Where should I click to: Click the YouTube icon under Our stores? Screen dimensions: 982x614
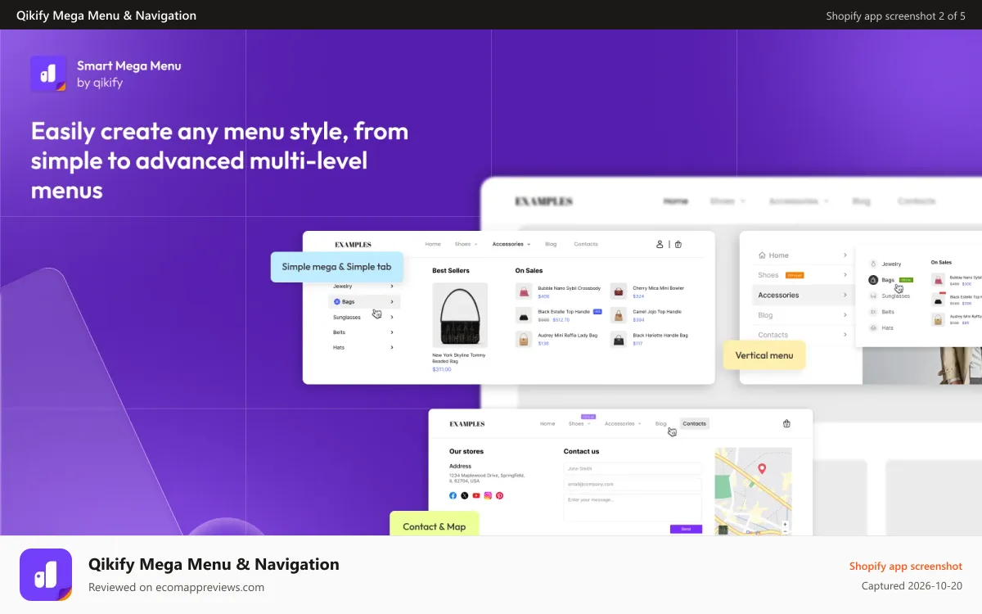click(476, 495)
